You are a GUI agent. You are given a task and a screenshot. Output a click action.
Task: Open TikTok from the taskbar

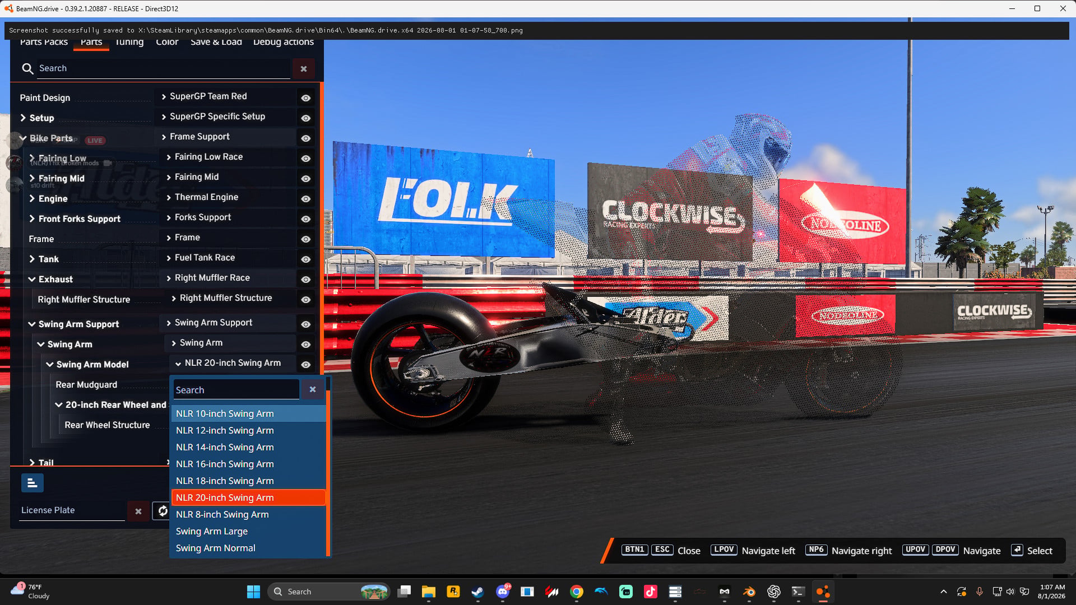(x=651, y=592)
